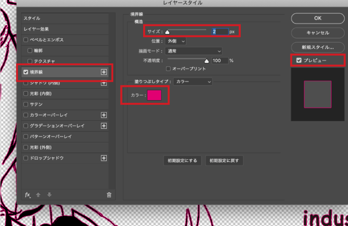The image size is (348, 226).
Task: Toggle the プレビュー checkbox
Action: click(299, 61)
